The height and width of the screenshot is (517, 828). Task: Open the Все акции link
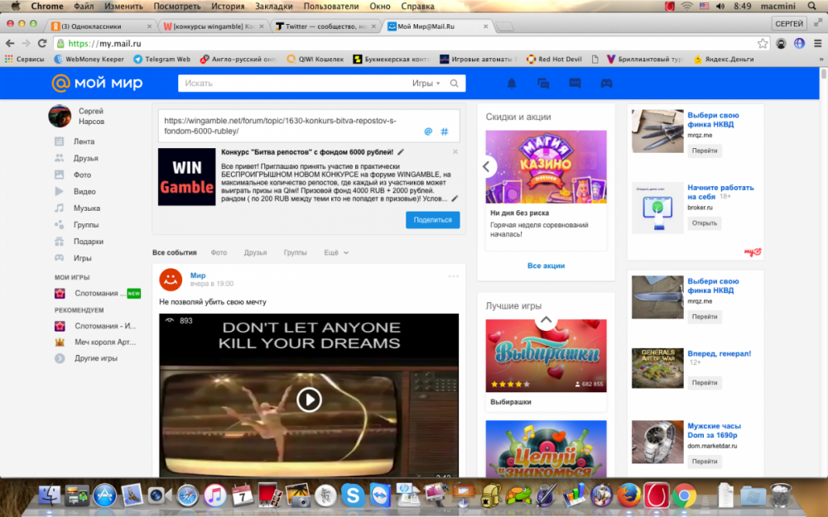546,266
